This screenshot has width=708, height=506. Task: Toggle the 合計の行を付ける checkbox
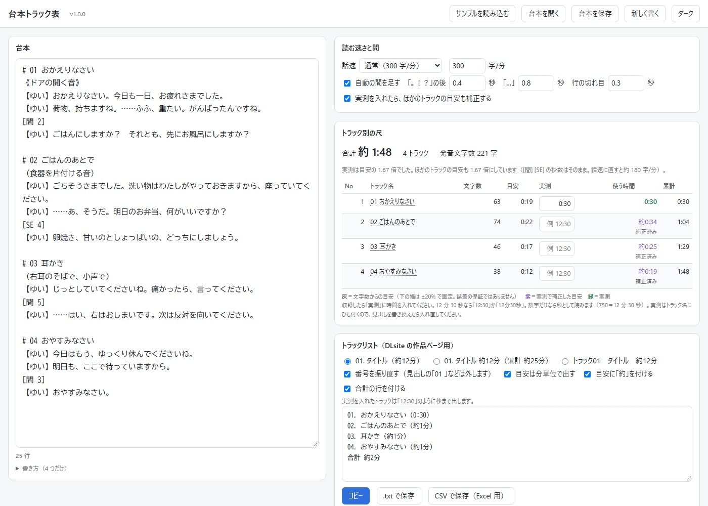click(x=347, y=389)
